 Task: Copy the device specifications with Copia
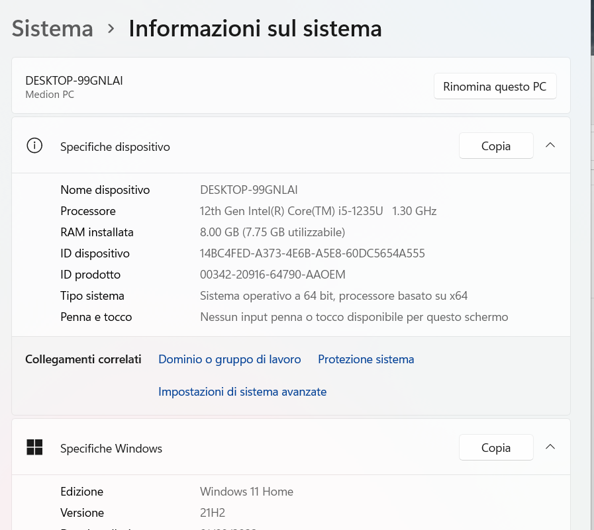point(496,146)
